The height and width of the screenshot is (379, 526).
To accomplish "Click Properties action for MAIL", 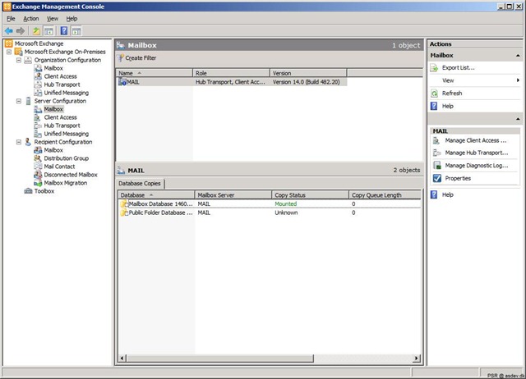I will 458,178.
